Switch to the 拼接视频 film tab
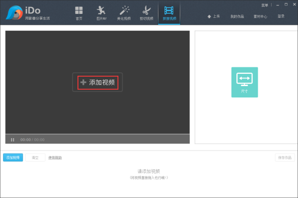This screenshot has height=198, width=298. coord(169,12)
